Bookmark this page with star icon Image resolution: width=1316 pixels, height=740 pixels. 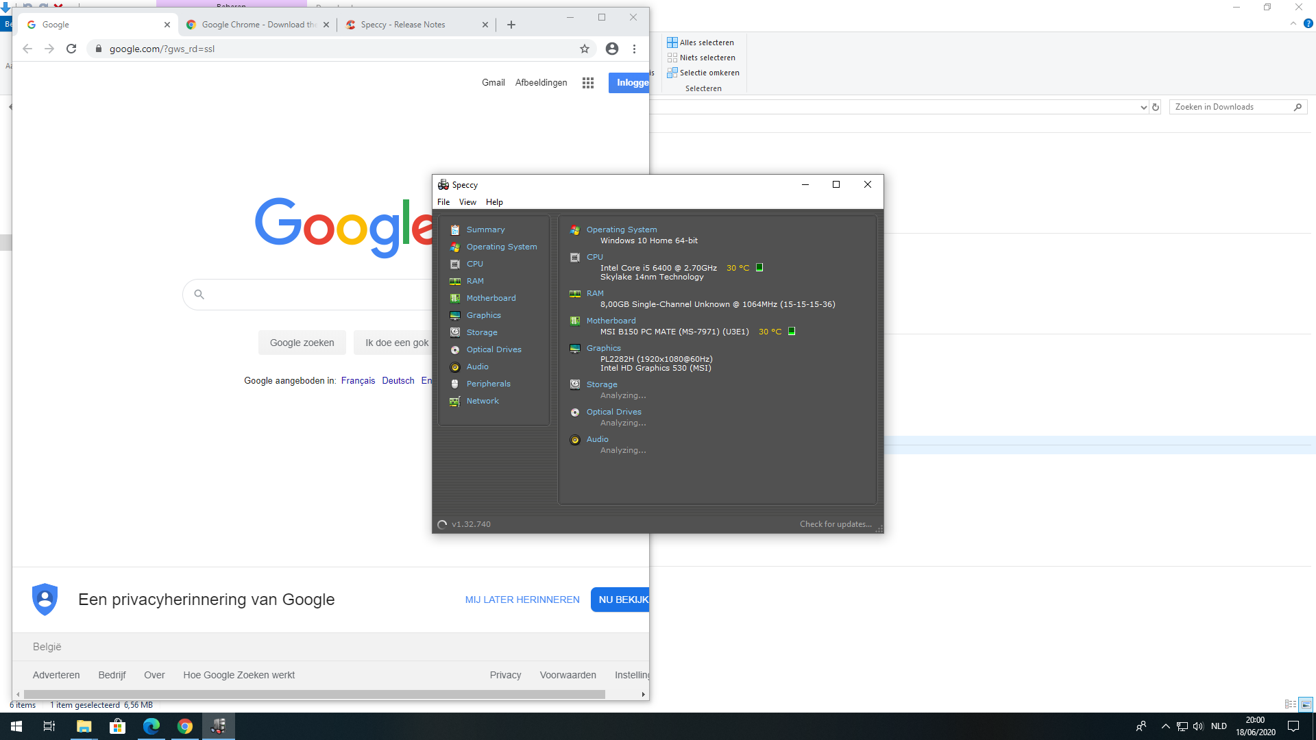click(x=585, y=49)
